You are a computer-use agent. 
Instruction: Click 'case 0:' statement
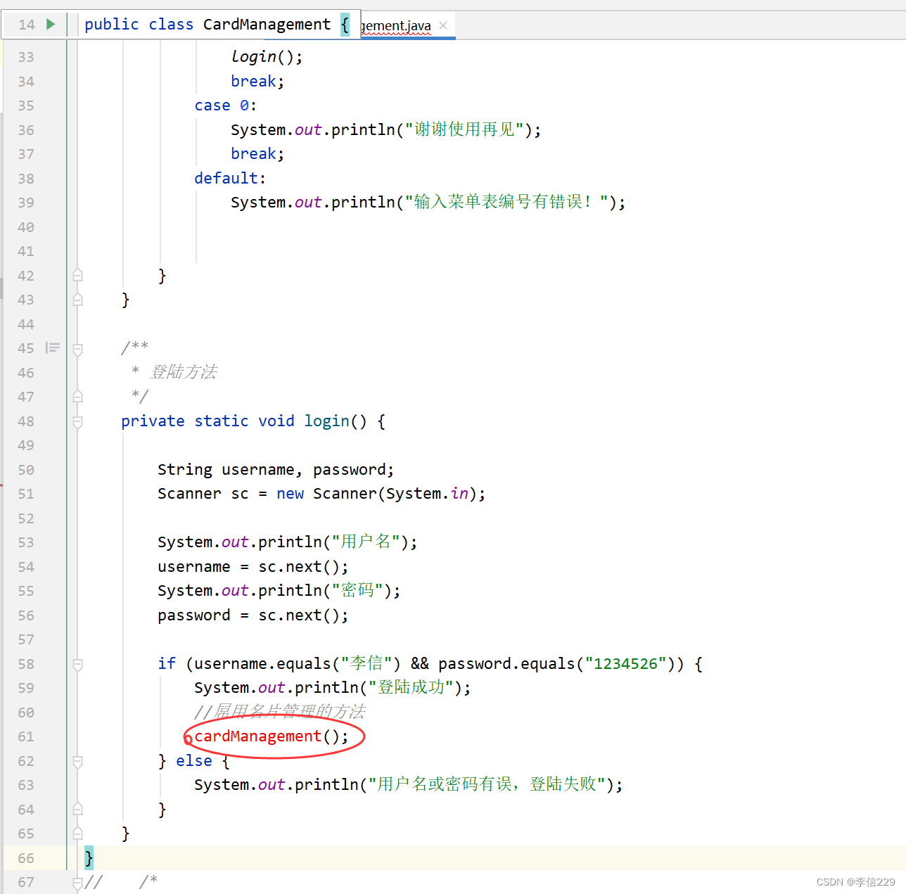tap(226, 106)
